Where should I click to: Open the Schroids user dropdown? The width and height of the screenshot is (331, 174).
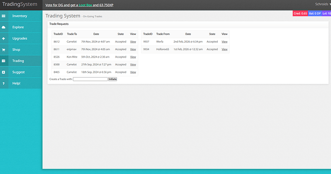click(323, 4)
